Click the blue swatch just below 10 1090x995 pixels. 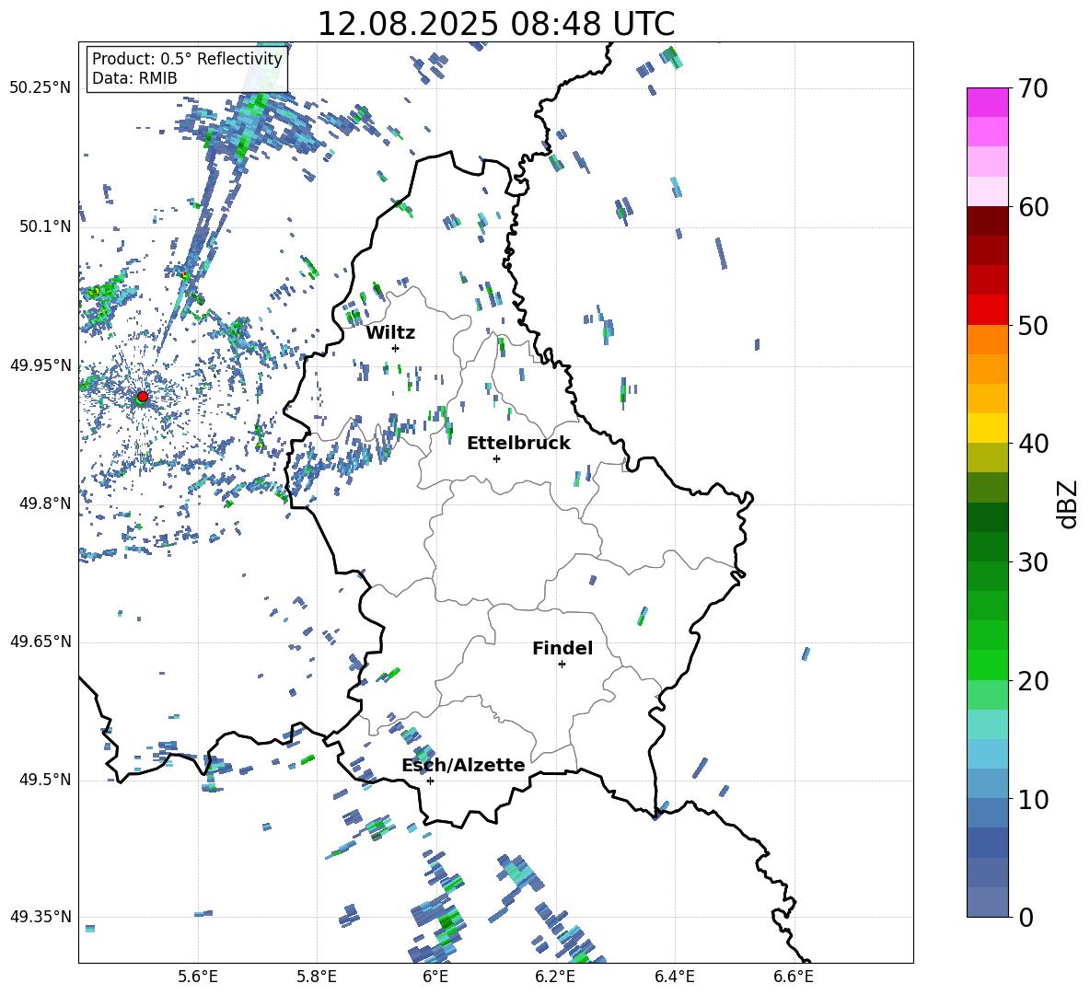tap(987, 813)
